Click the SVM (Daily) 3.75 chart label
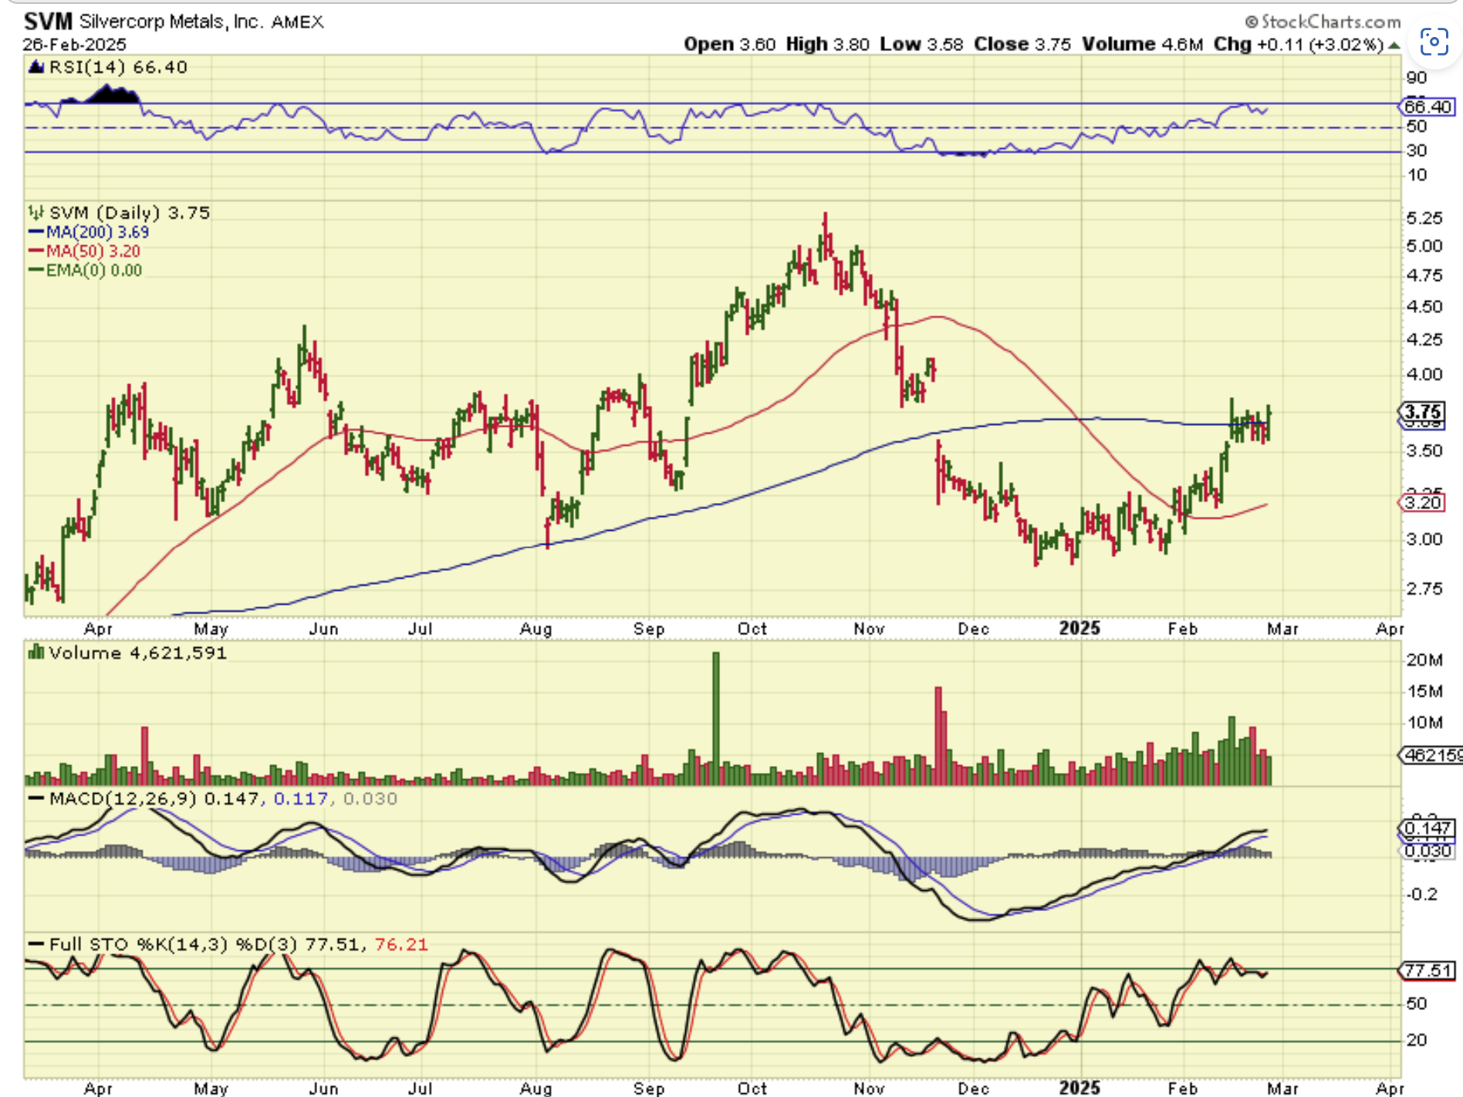Image resolution: width=1463 pixels, height=1097 pixels. coord(129,212)
